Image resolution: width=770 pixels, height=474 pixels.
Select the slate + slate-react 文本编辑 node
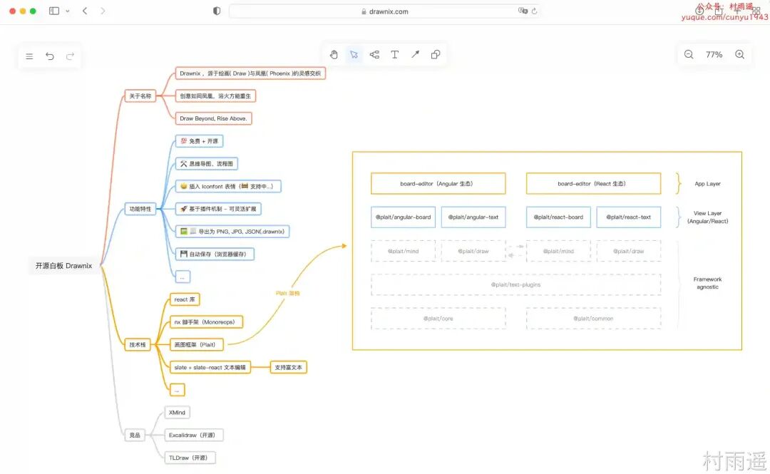tap(210, 367)
